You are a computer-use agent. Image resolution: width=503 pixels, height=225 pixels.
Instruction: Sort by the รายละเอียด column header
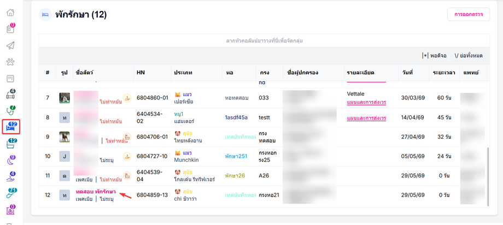tap(371, 73)
